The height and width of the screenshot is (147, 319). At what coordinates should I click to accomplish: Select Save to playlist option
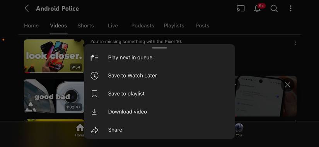pos(159,94)
